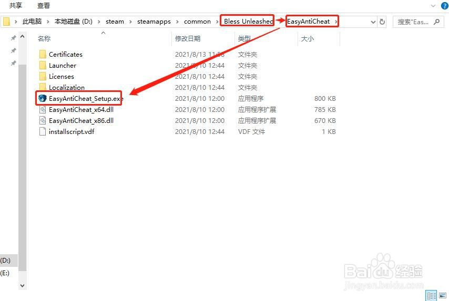Select installscript.vdf file
Screen dimensions: 449x301
tap(72, 132)
